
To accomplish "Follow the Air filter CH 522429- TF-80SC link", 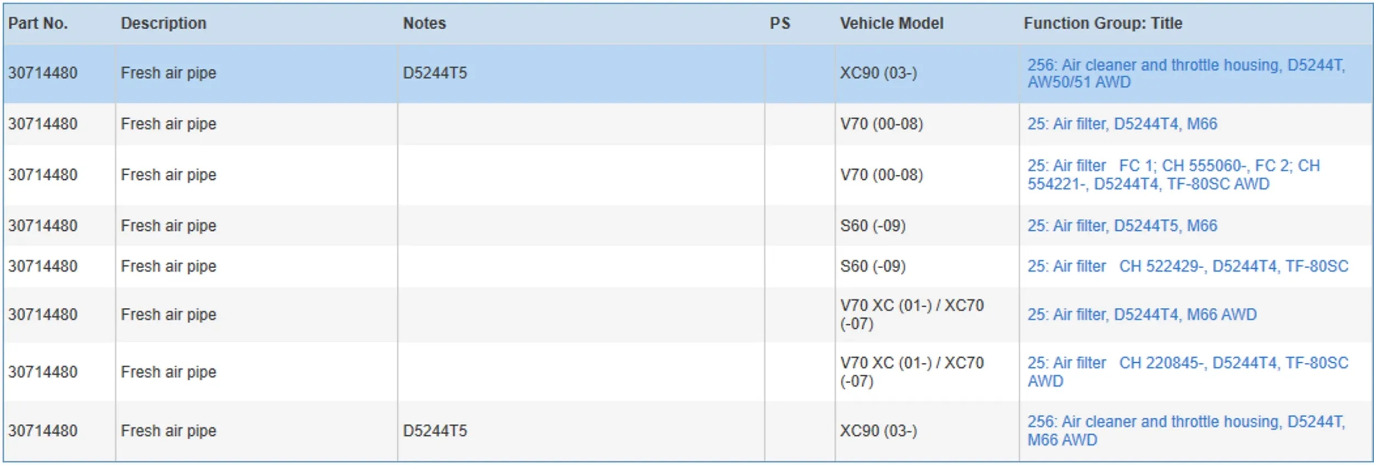I will (x=1187, y=266).
